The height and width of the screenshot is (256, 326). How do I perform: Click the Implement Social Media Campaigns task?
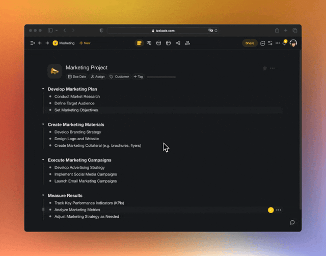(86, 174)
